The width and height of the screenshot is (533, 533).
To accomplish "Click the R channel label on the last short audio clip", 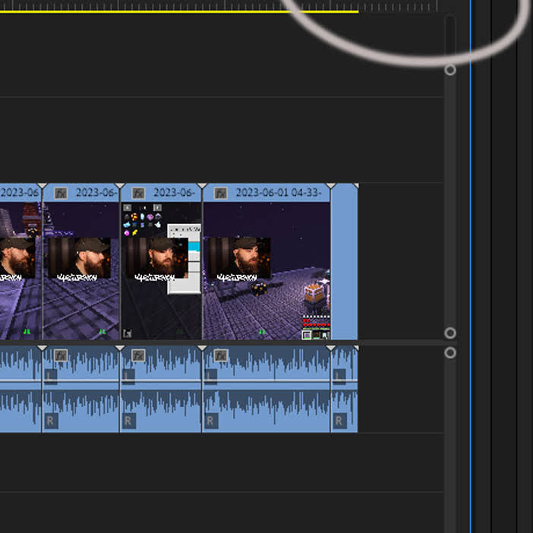I will (x=339, y=421).
